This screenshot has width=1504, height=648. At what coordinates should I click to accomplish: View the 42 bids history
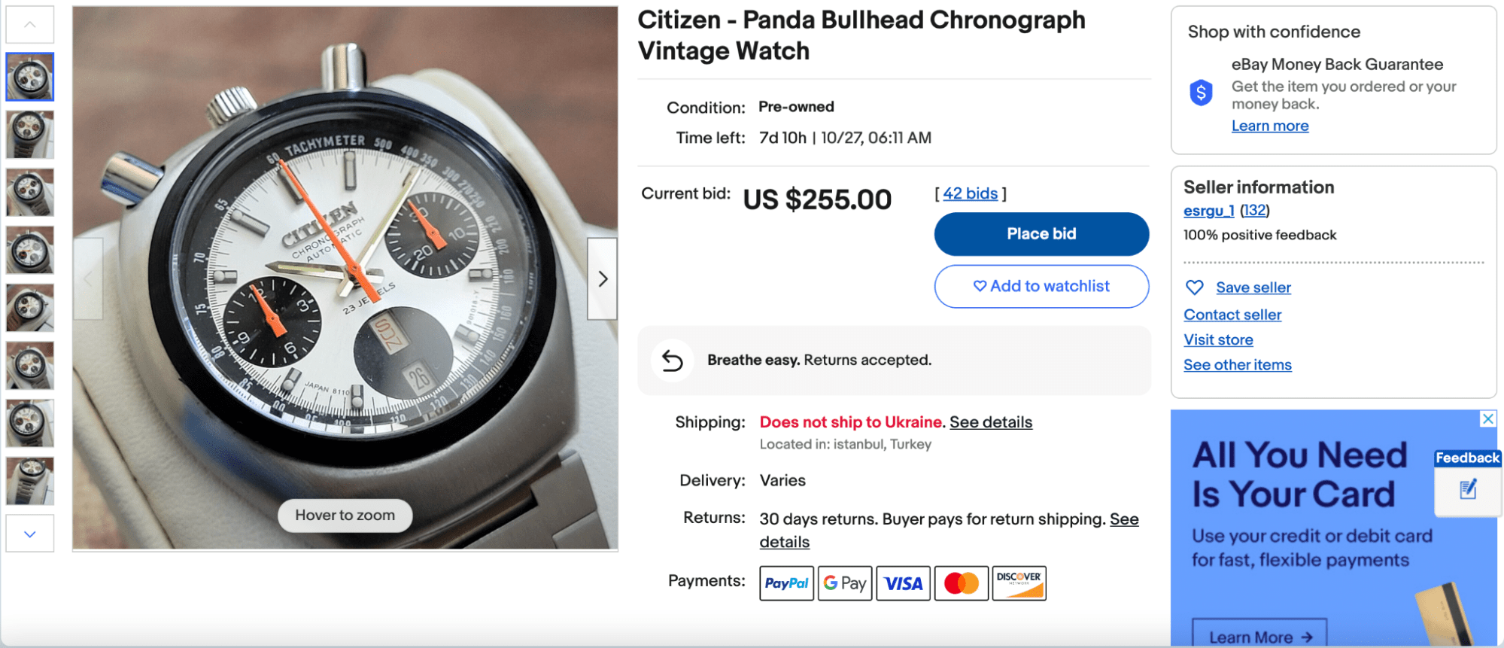[971, 193]
